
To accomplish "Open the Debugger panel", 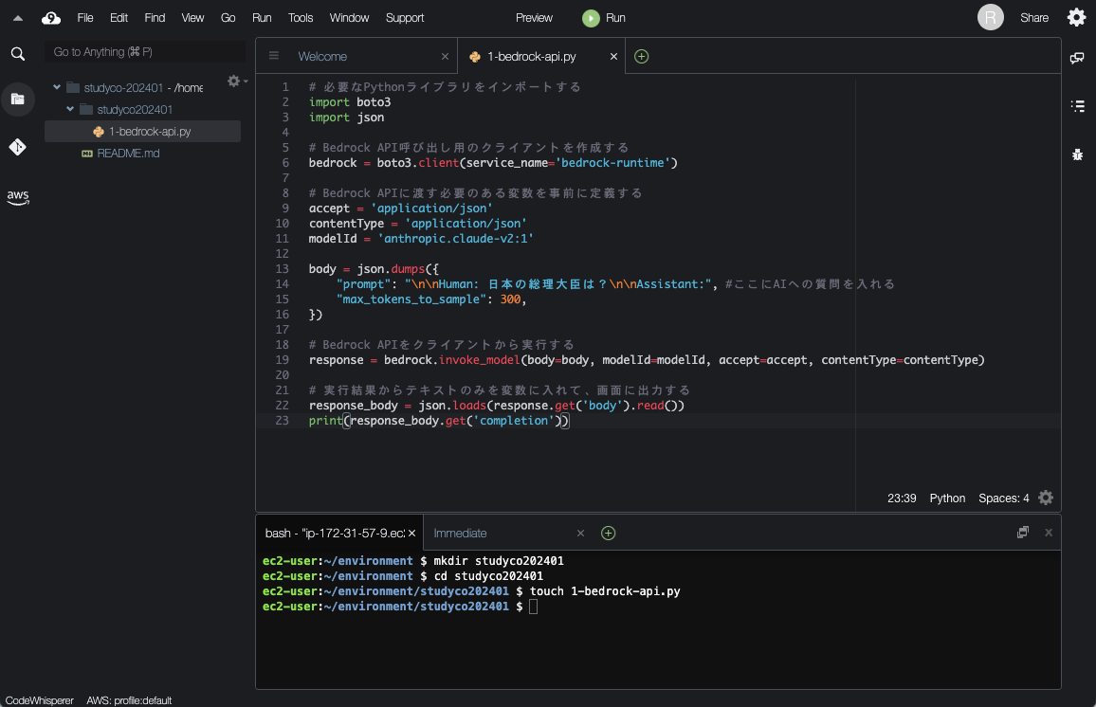I will (1077, 154).
